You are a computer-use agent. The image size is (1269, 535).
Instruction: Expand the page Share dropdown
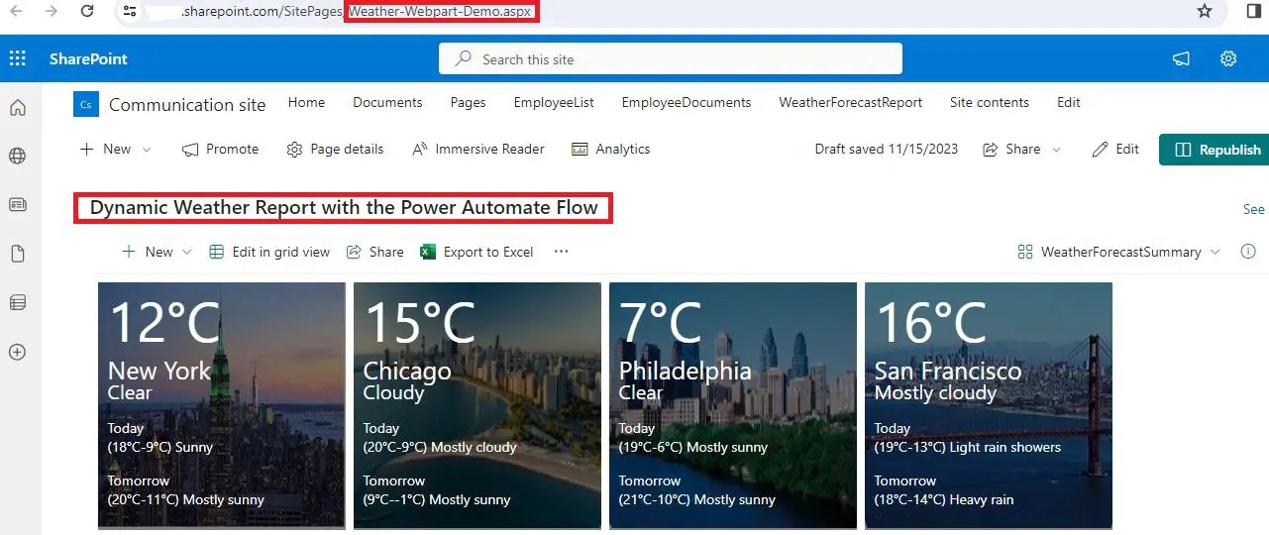click(1021, 149)
